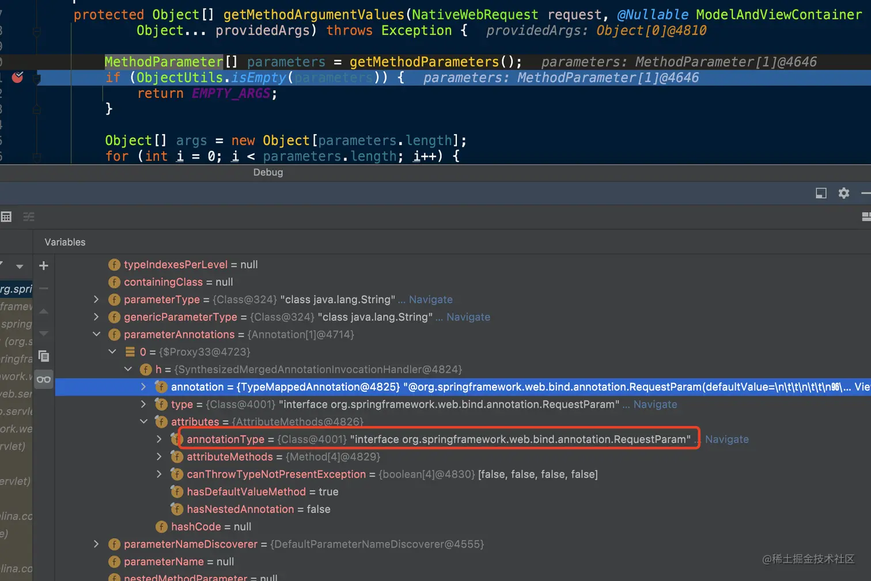The image size is (871, 581).
Task: Click the threads view icon in debug toolbar
Action: (29, 217)
